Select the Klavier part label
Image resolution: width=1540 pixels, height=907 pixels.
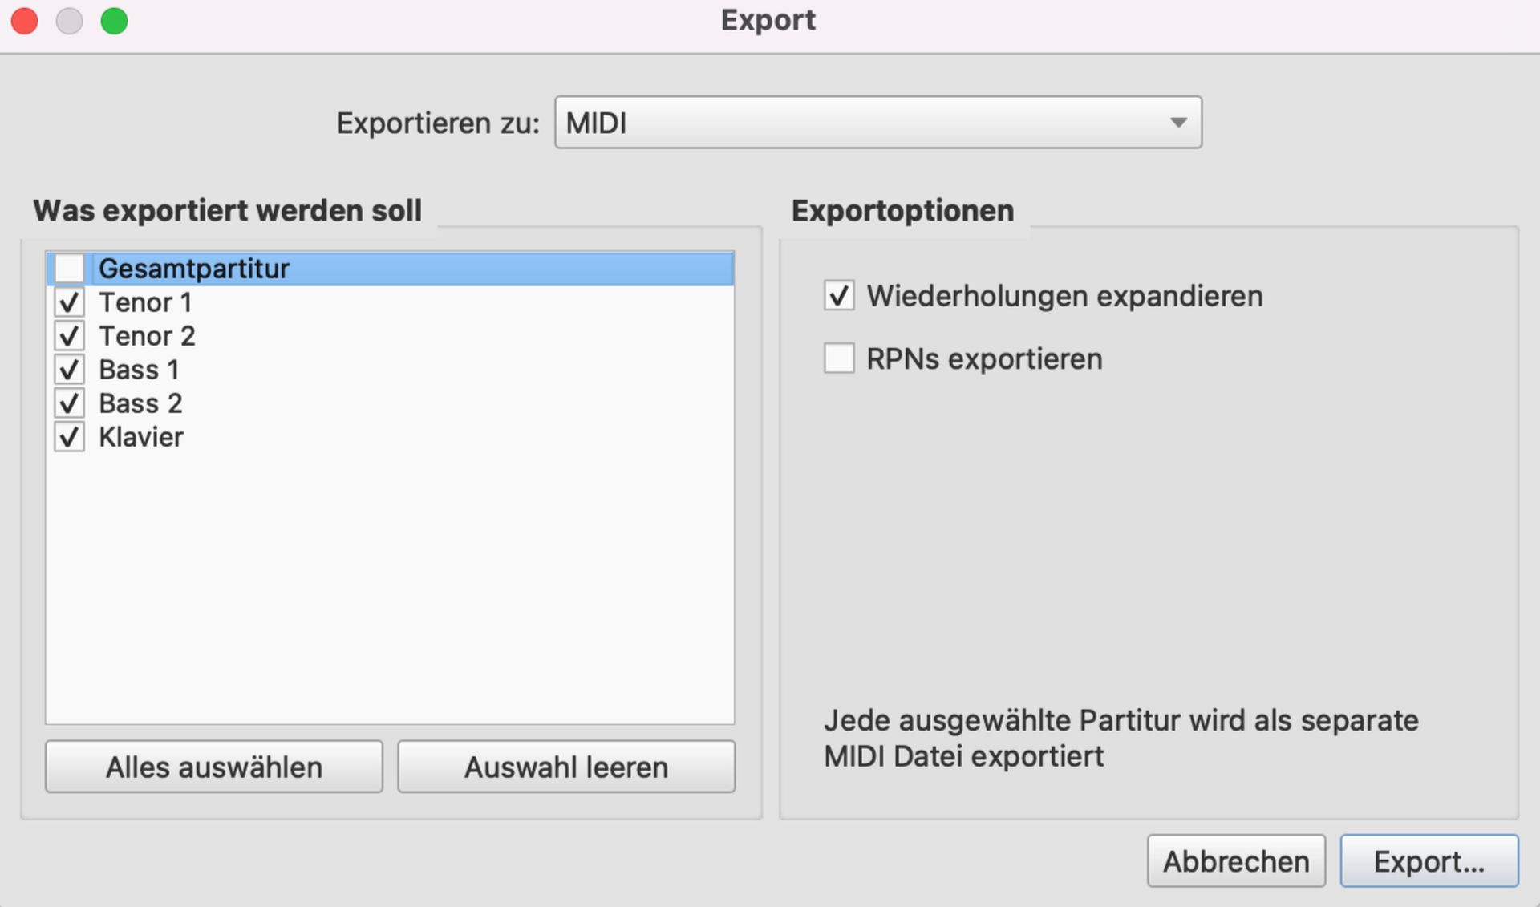pyautogui.click(x=141, y=437)
